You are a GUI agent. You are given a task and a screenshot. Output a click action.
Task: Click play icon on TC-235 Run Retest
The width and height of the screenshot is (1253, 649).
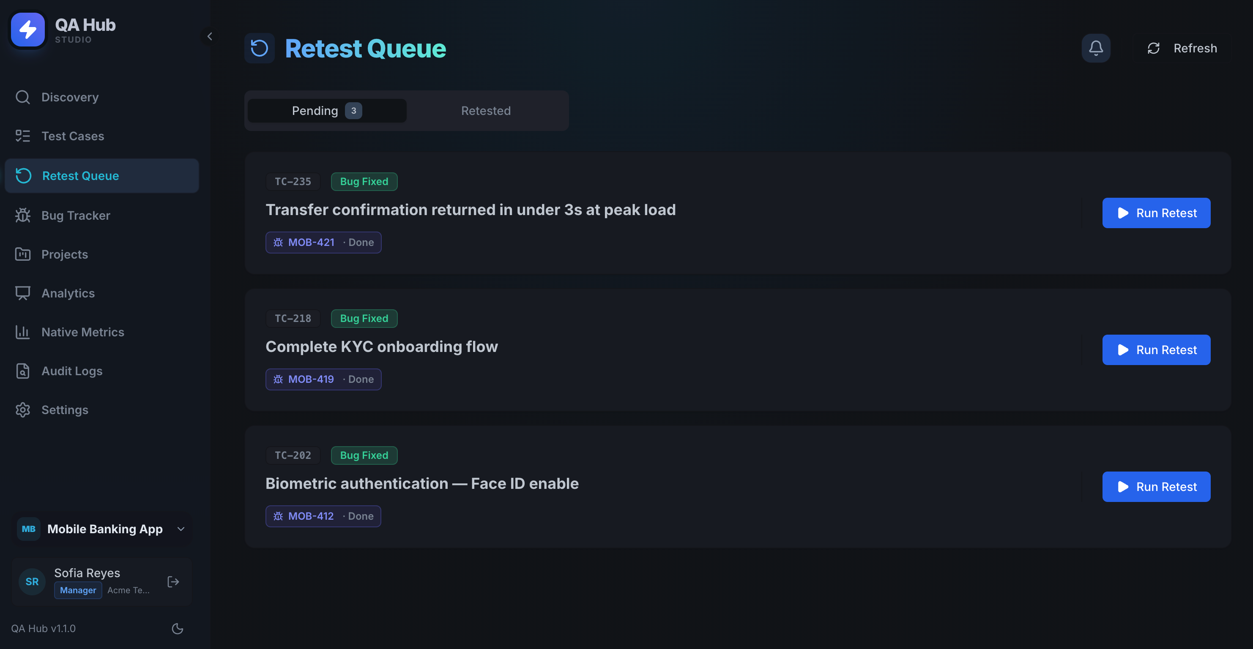tap(1123, 213)
